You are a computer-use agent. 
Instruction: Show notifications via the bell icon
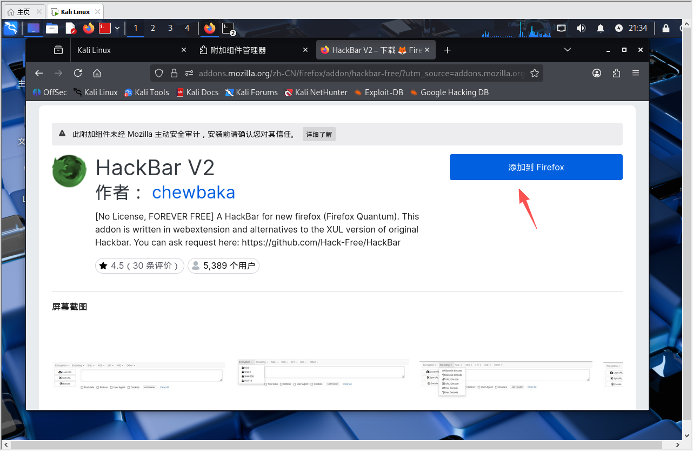coord(601,28)
